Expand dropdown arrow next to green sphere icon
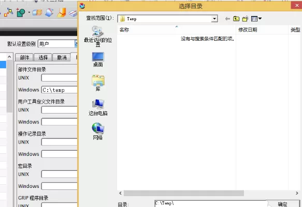 (29, 13)
